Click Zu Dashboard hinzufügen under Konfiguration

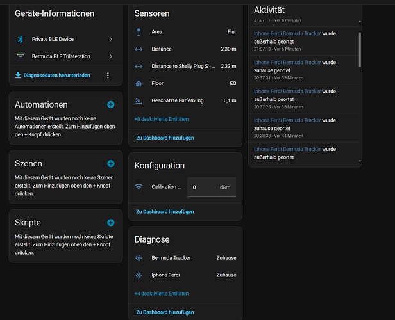[x=165, y=211]
